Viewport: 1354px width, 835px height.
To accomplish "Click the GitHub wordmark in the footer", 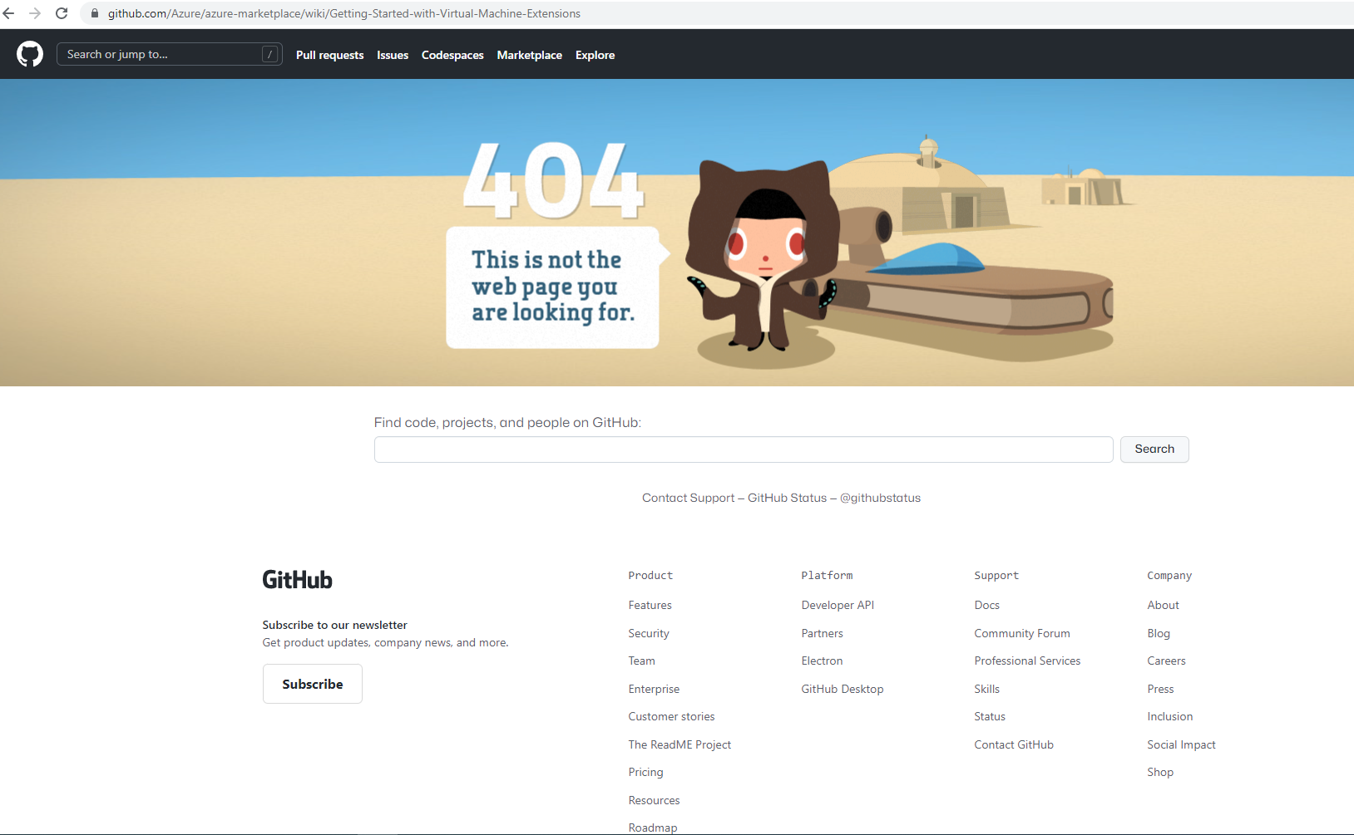I will tap(297, 579).
